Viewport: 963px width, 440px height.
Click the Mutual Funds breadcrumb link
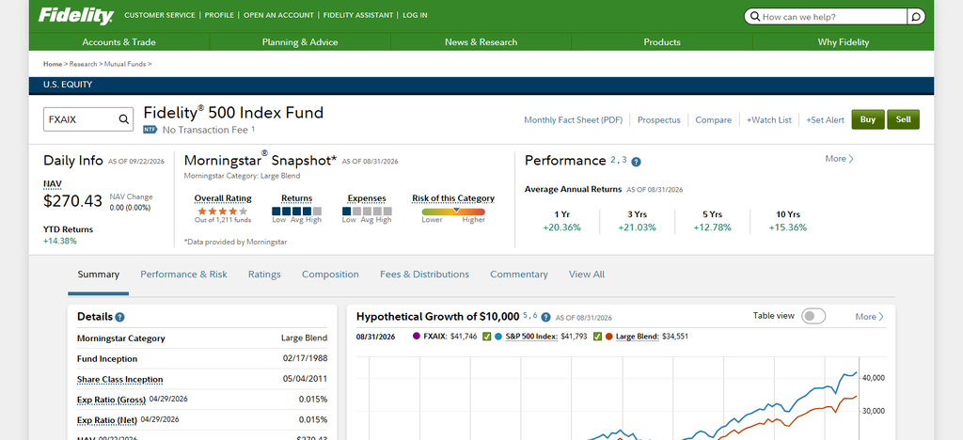pyautogui.click(x=125, y=64)
